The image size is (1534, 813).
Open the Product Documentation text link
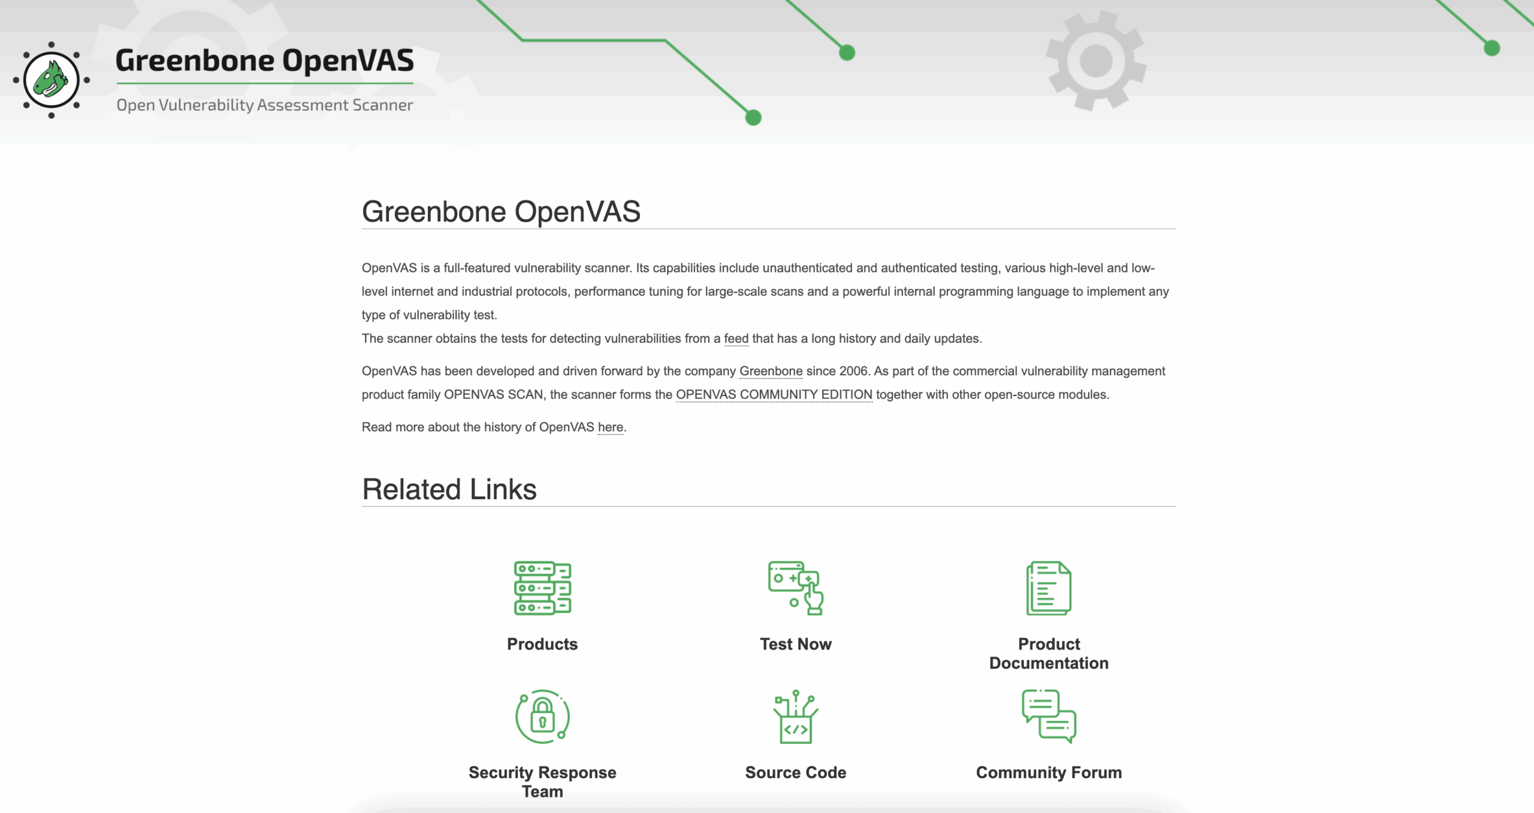click(x=1049, y=654)
